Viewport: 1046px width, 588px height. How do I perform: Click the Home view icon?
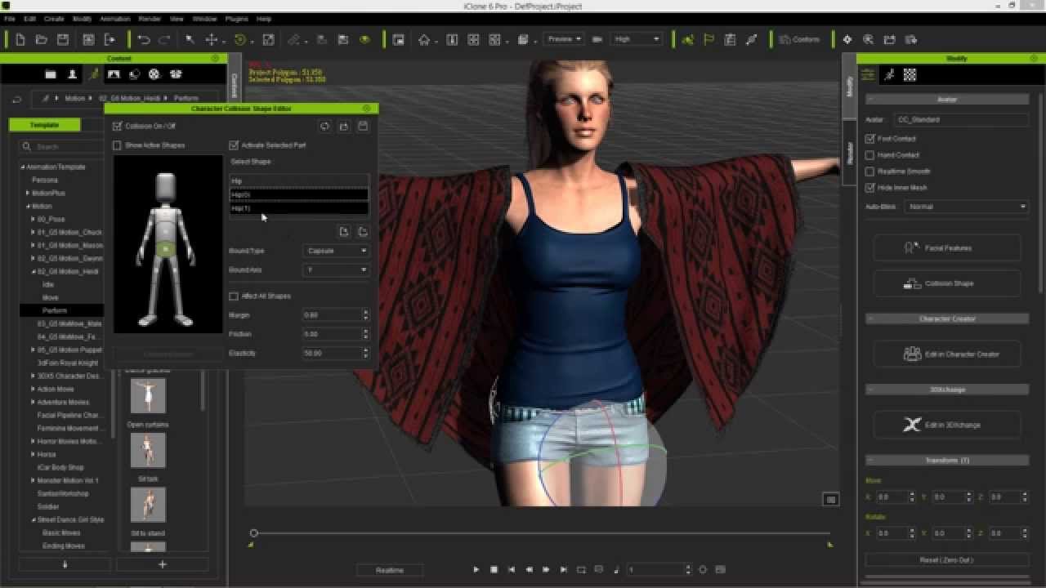click(x=424, y=39)
